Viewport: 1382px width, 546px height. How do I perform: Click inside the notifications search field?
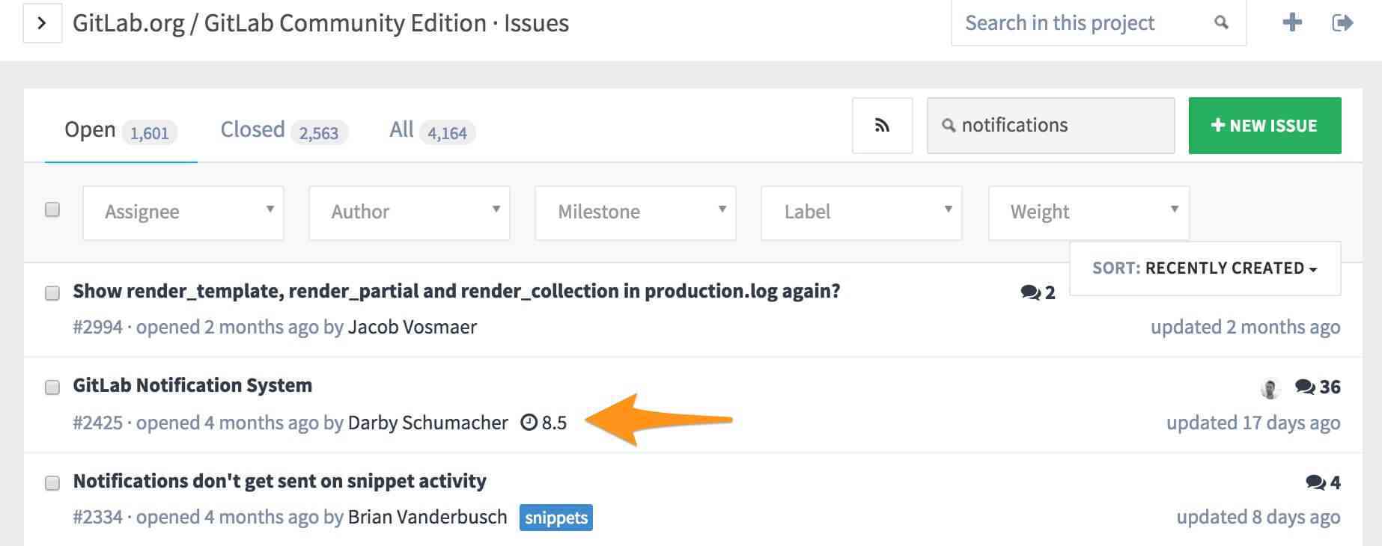click(x=1048, y=125)
